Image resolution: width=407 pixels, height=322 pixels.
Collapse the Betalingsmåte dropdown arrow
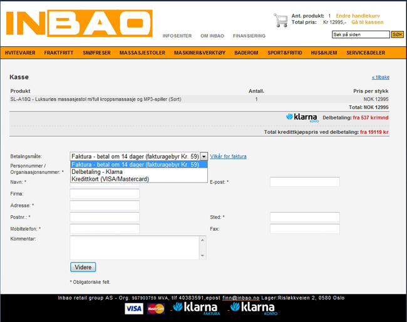pyautogui.click(x=203, y=156)
